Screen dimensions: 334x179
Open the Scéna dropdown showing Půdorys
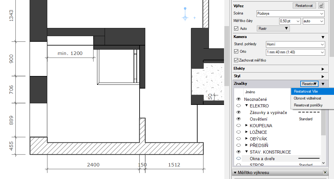coord(295,14)
